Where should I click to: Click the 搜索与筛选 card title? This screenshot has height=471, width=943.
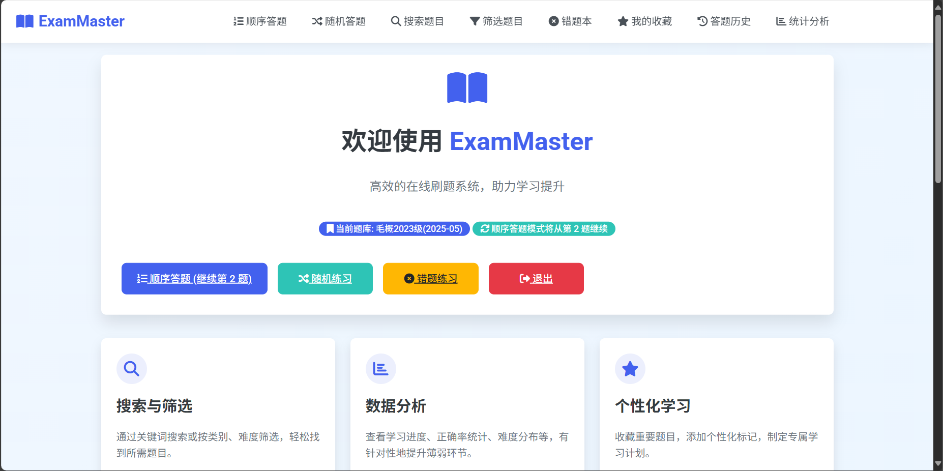[155, 406]
